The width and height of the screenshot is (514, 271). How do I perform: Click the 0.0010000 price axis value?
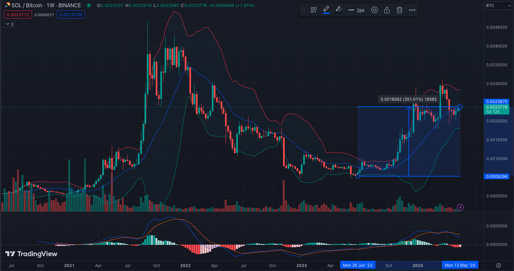pyautogui.click(x=497, y=159)
